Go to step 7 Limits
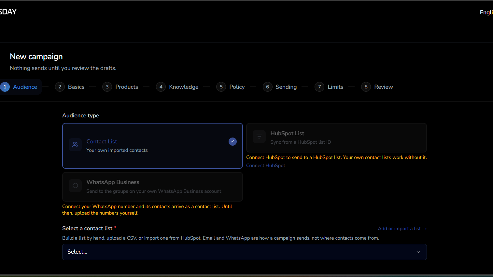Viewport: 493px width, 277px height. [329, 87]
